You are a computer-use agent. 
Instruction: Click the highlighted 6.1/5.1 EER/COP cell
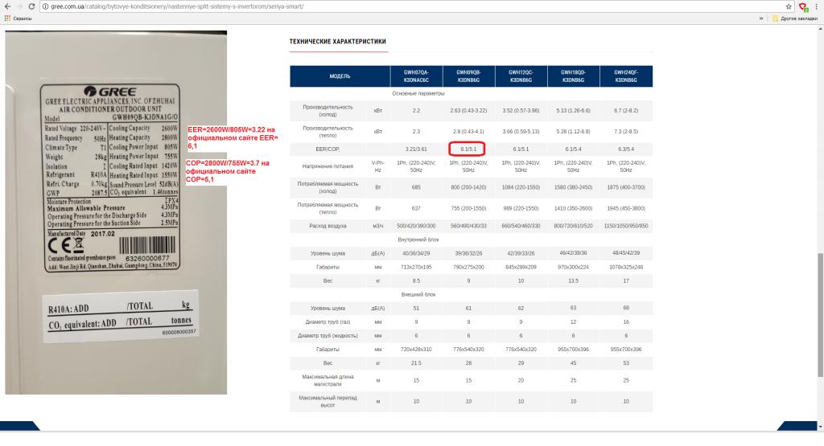(x=468, y=149)
